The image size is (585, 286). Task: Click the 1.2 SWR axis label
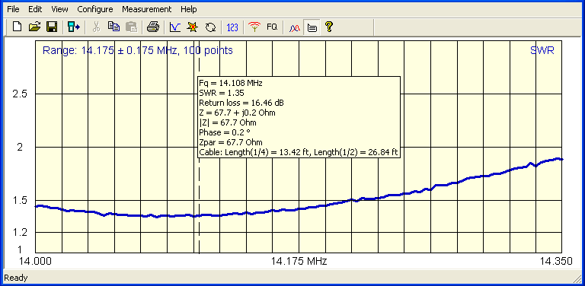[20, 233]
